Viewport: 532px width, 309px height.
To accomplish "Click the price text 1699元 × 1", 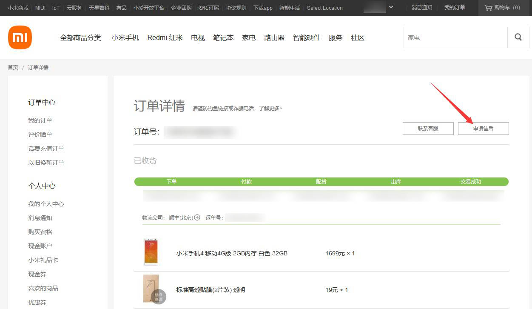I will (340, 253).
